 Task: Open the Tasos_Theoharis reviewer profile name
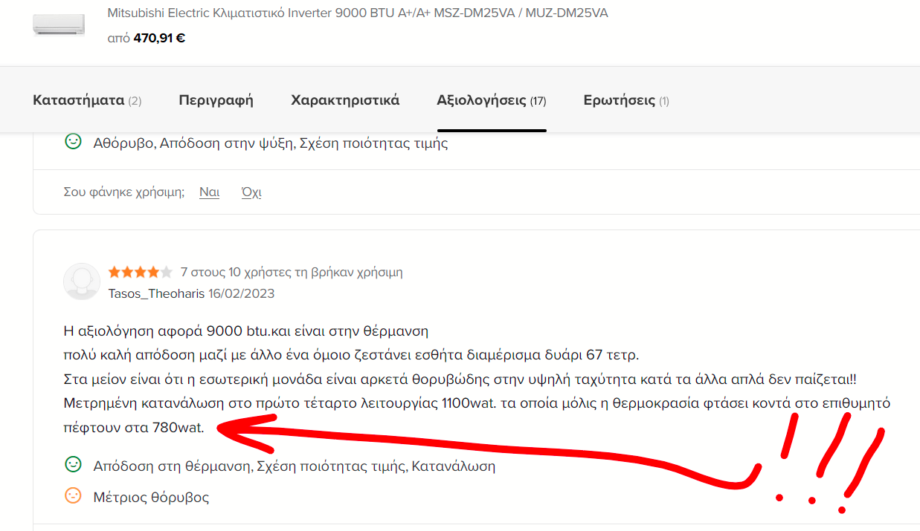[x=156, y=293]
